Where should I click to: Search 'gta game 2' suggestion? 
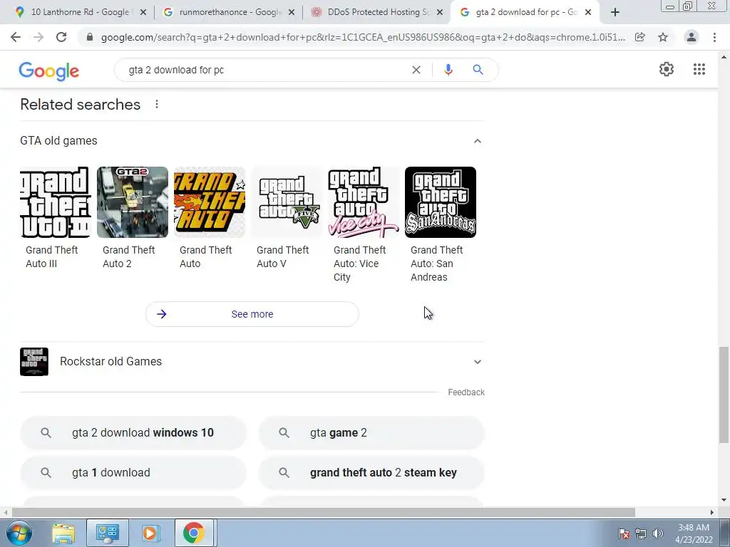pos(371,432)
